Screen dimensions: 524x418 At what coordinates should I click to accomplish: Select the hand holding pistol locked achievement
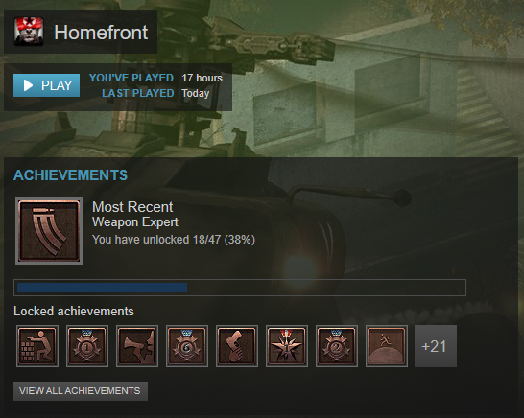click(x=237, y=346)
